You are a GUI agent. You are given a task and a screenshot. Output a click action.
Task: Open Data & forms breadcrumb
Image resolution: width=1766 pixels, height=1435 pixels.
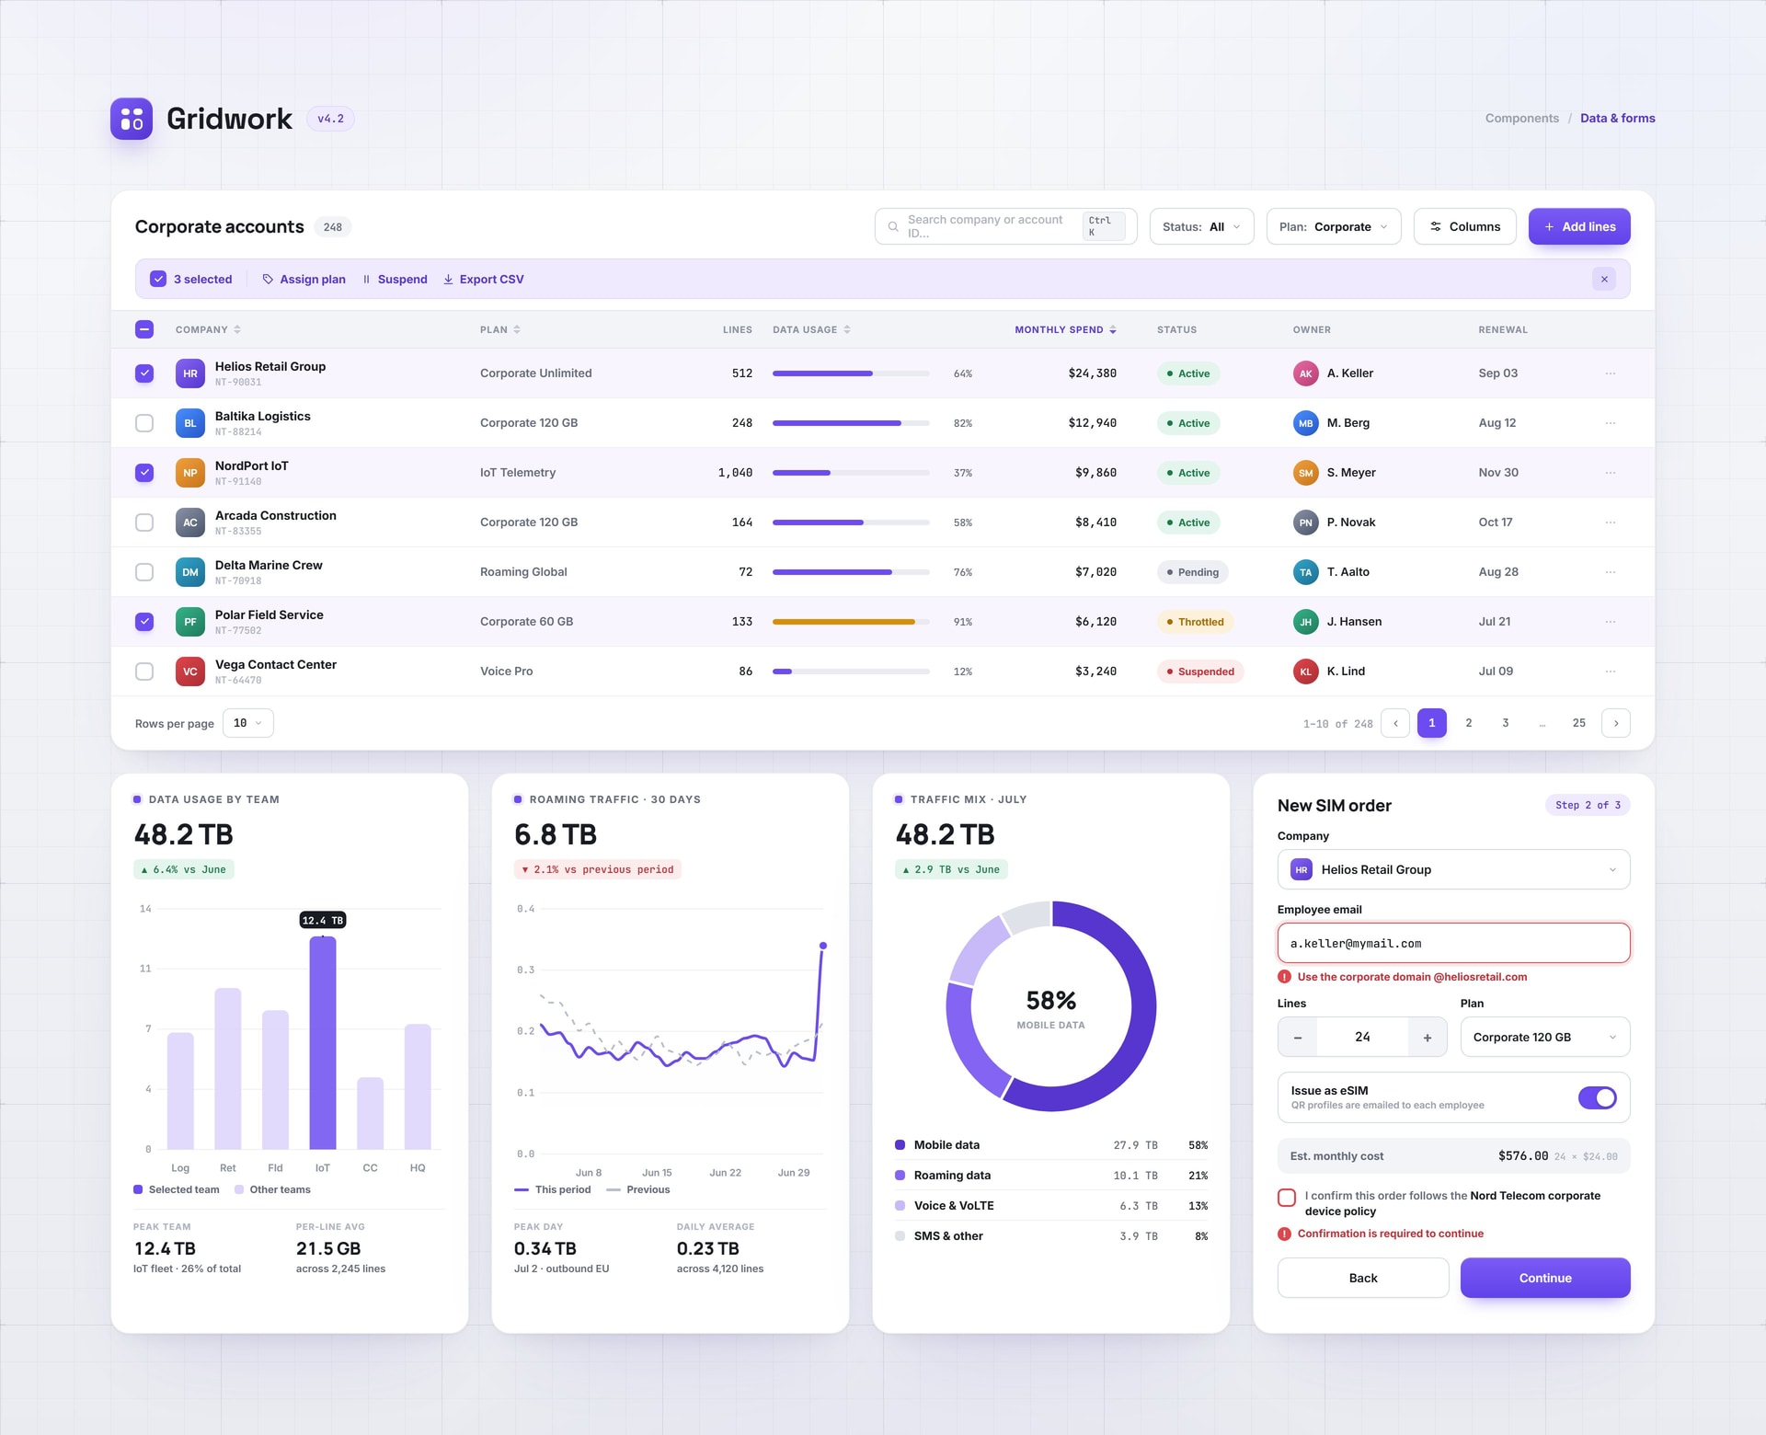(x=1618, y=118)
